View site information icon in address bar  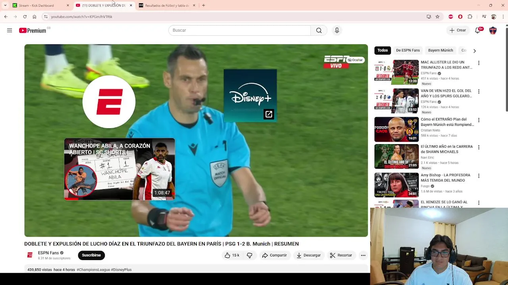pyautogui.click(x=46, y=17)
